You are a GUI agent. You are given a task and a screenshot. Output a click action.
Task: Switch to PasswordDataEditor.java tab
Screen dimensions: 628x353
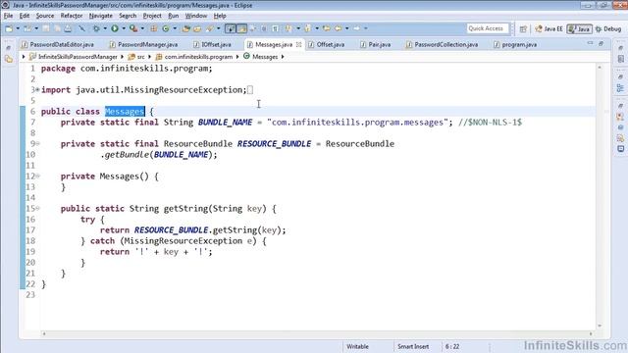click(x=58, y=44)
